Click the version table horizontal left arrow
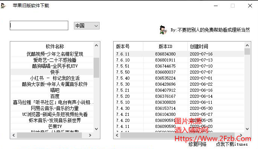The height and width of the screenshot is (149, 258). tap(117, 135)
